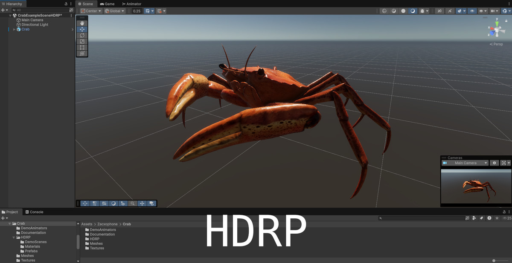
Task: Select the wireframe draw mode globe icon
Action: pyautogui.click(x=384, y=11)
